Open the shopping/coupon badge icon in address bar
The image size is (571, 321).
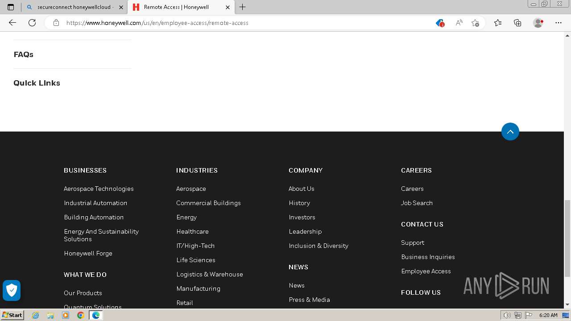tap(440, 23)
